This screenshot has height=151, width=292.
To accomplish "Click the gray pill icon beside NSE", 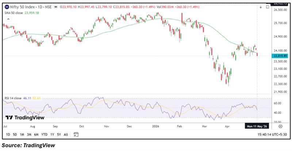I will [56, 7].
